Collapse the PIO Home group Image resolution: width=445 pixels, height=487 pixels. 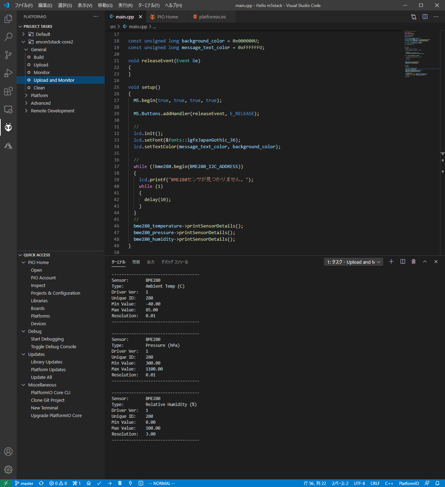tap(23, 263)
